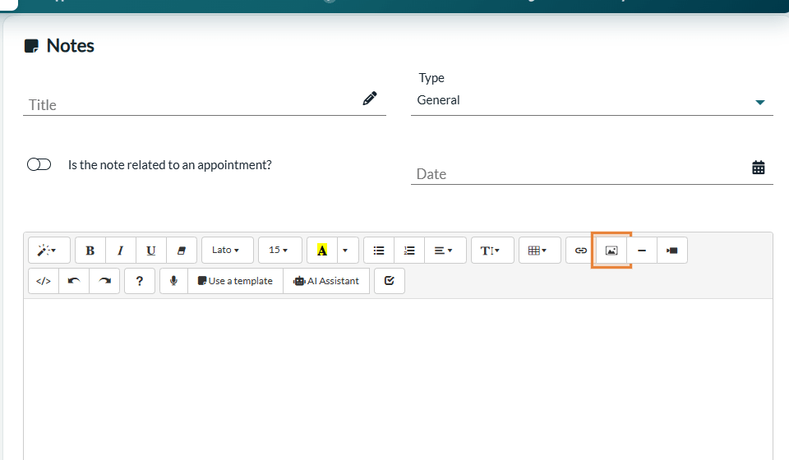Open the Lato font family dropdown
This screenshot has width=789, height=460.
tap(228, 251)
